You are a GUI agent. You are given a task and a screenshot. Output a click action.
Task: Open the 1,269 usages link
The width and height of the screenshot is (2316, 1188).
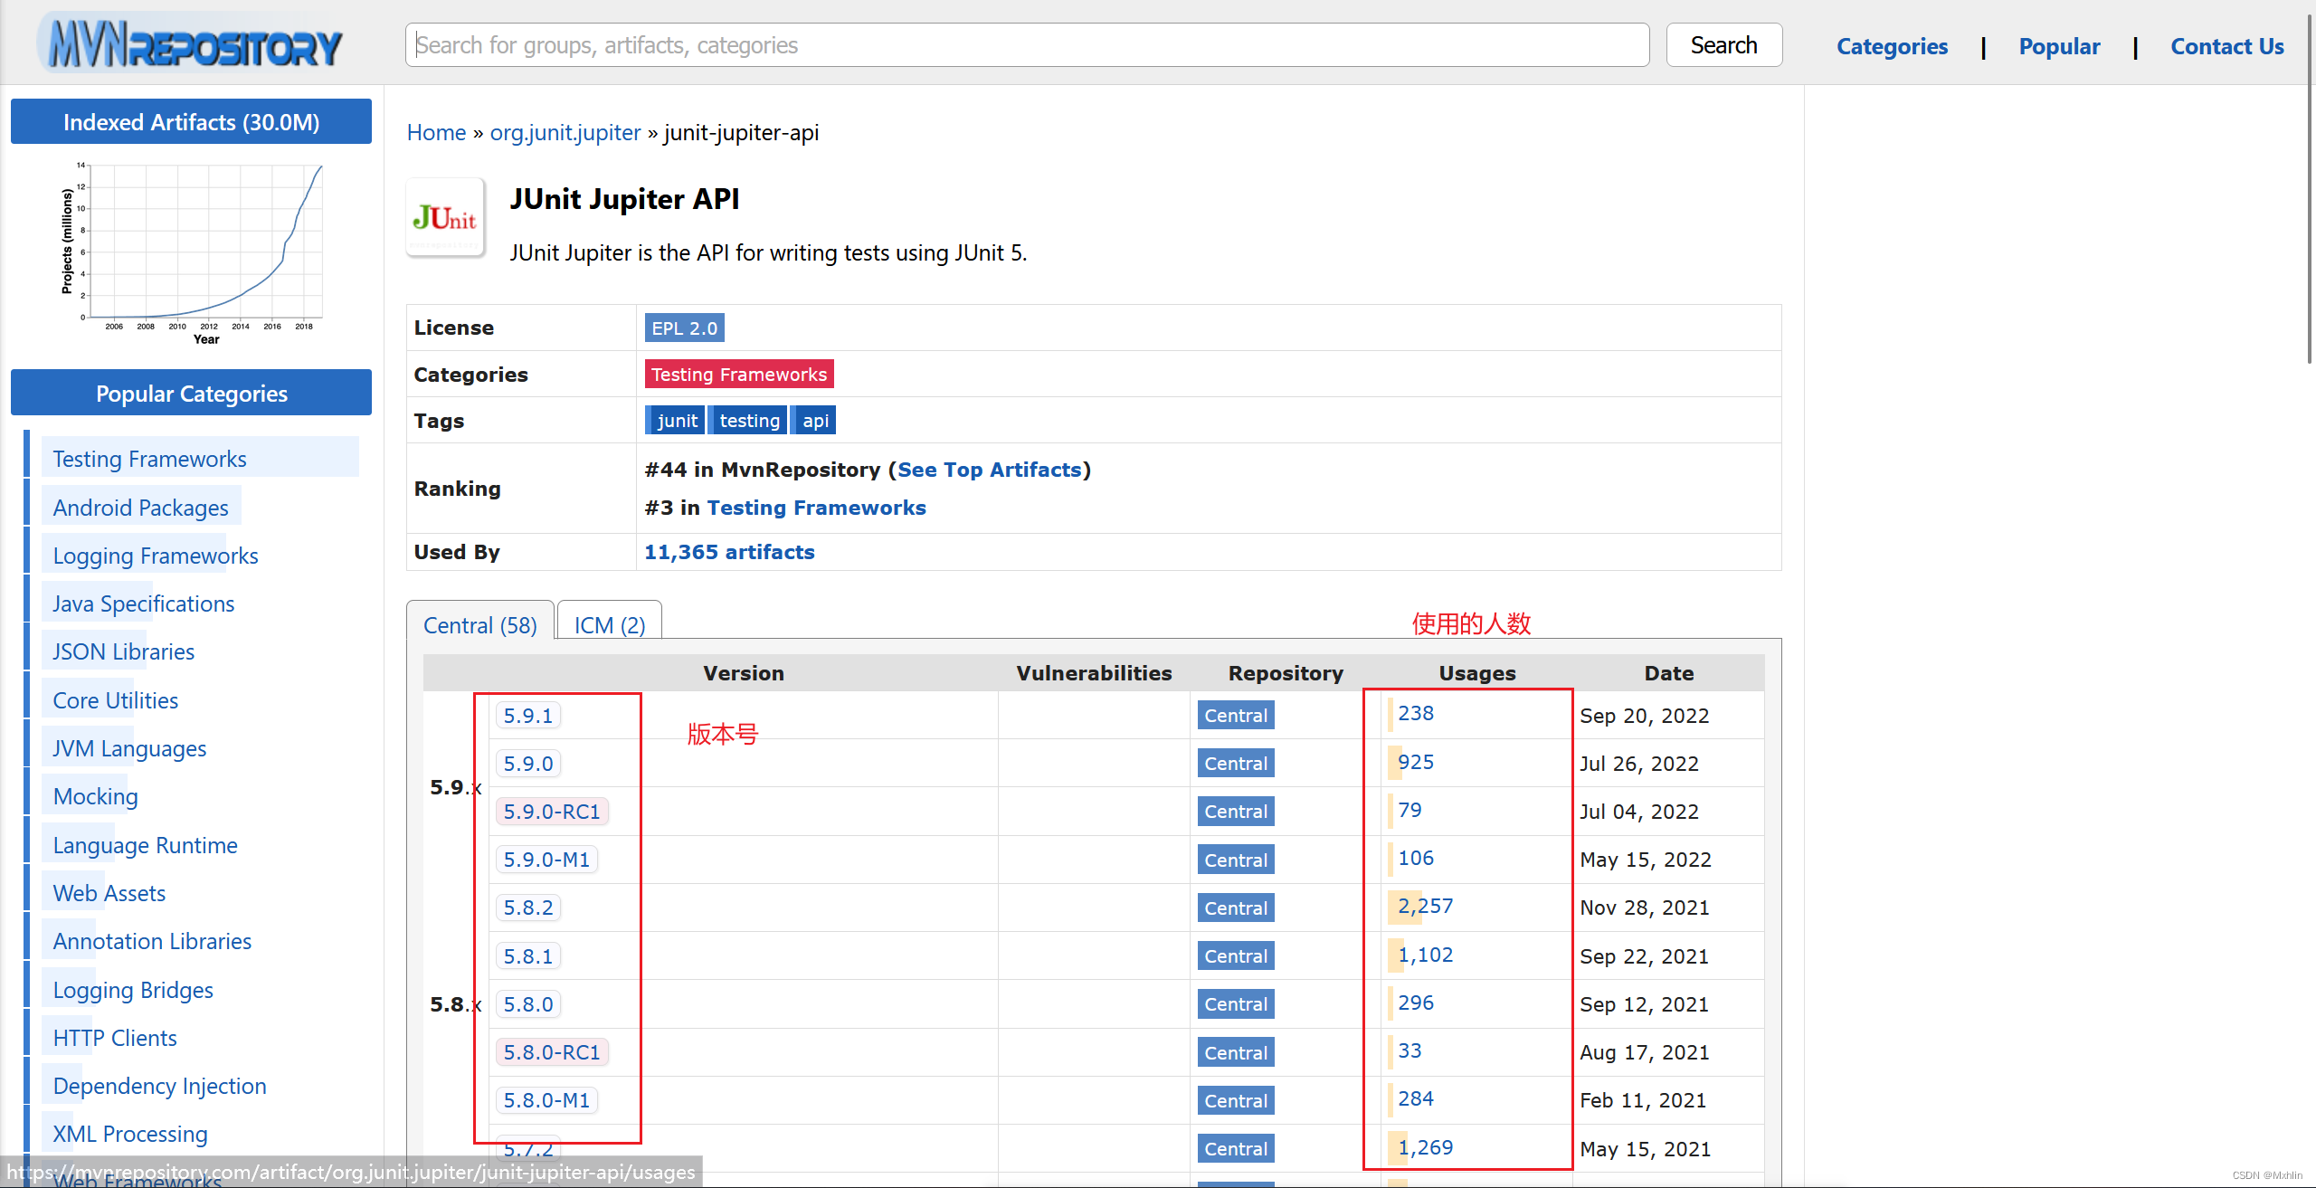(x=1426, y=1147)
